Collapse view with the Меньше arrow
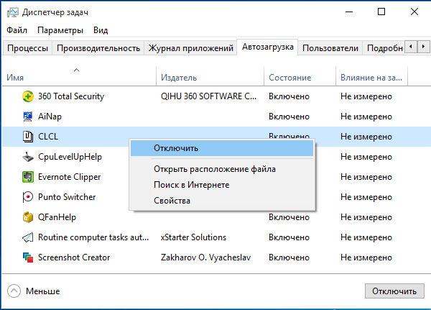The image size is (431, 310). pyautogui.click(x=14, y=291)
